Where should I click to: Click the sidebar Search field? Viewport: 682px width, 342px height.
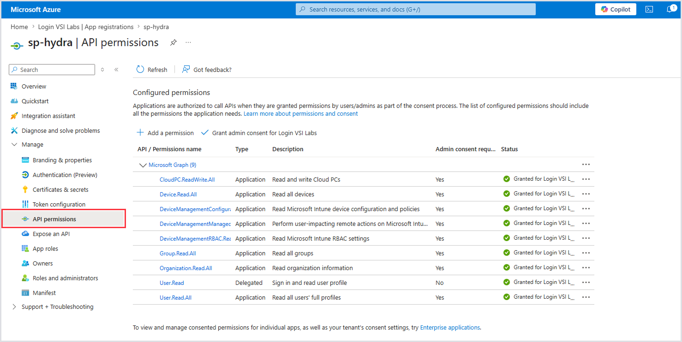52,70
